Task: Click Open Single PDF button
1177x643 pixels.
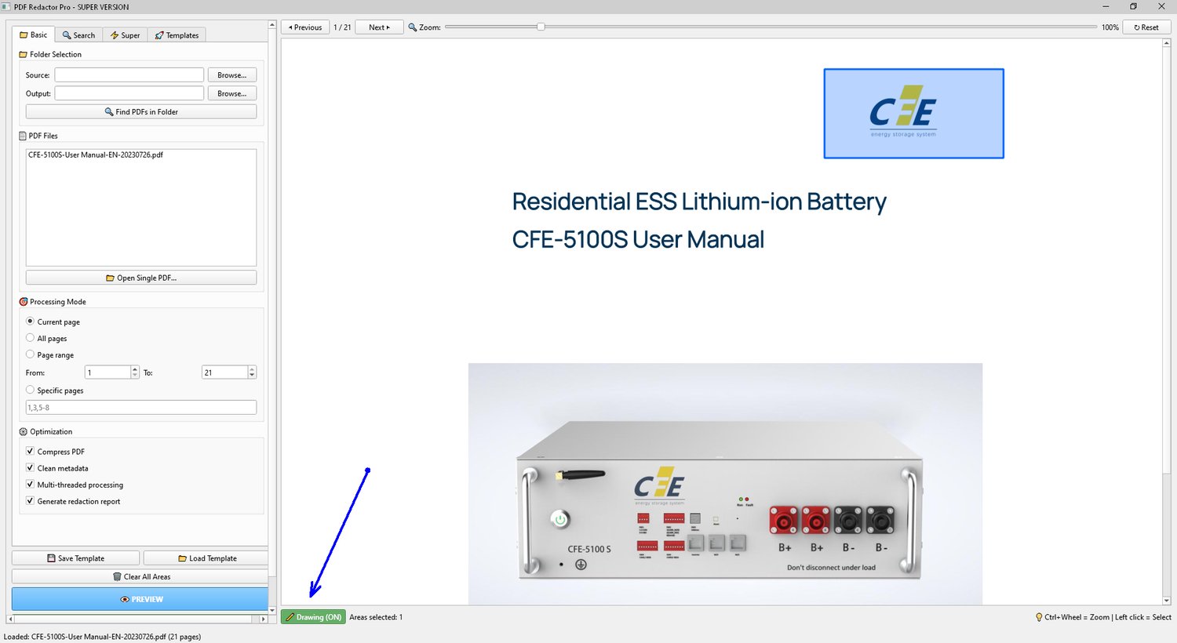Action: (141, 278)
